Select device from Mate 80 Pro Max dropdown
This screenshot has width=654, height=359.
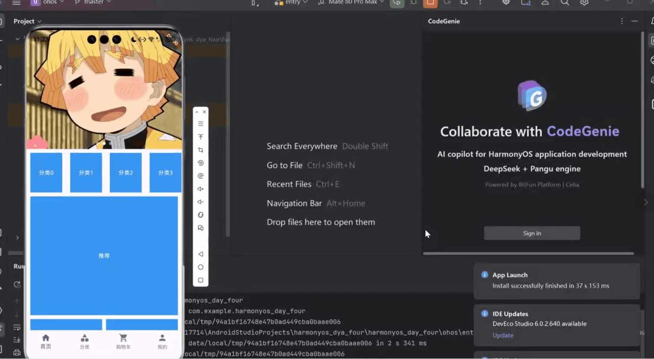point(351,3)
